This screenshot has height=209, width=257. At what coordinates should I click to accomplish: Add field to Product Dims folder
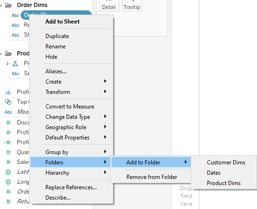point(224,183)
